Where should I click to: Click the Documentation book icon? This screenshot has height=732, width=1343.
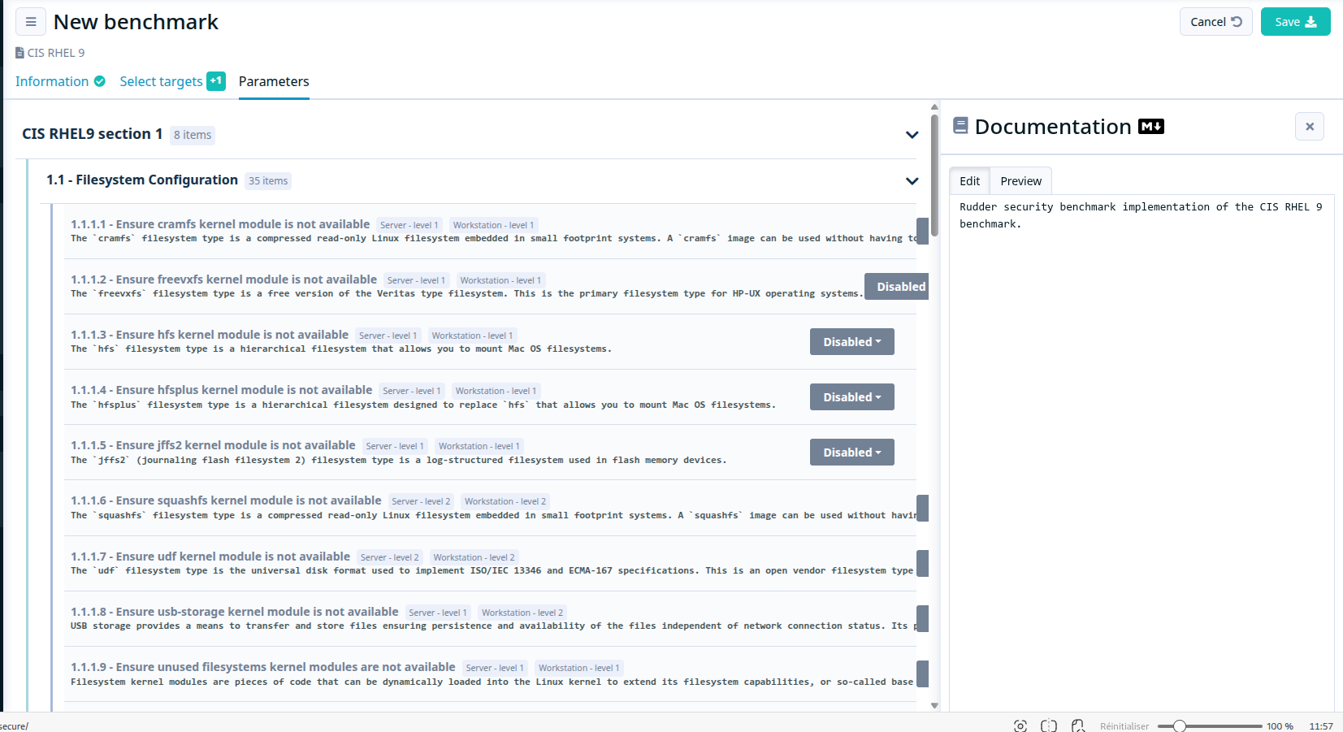960,126
